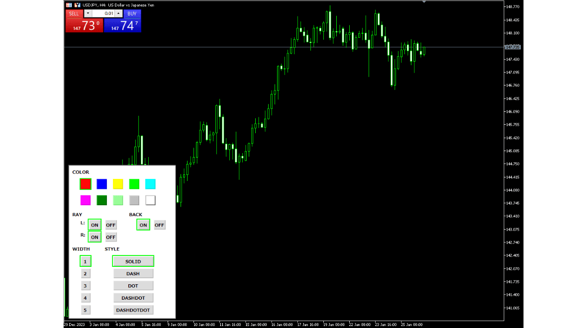Image resolution: width=587 pixels, height=328 pixels.
Task: Set line width to 2
Action: pyautogui.click(x=86, y=273)
